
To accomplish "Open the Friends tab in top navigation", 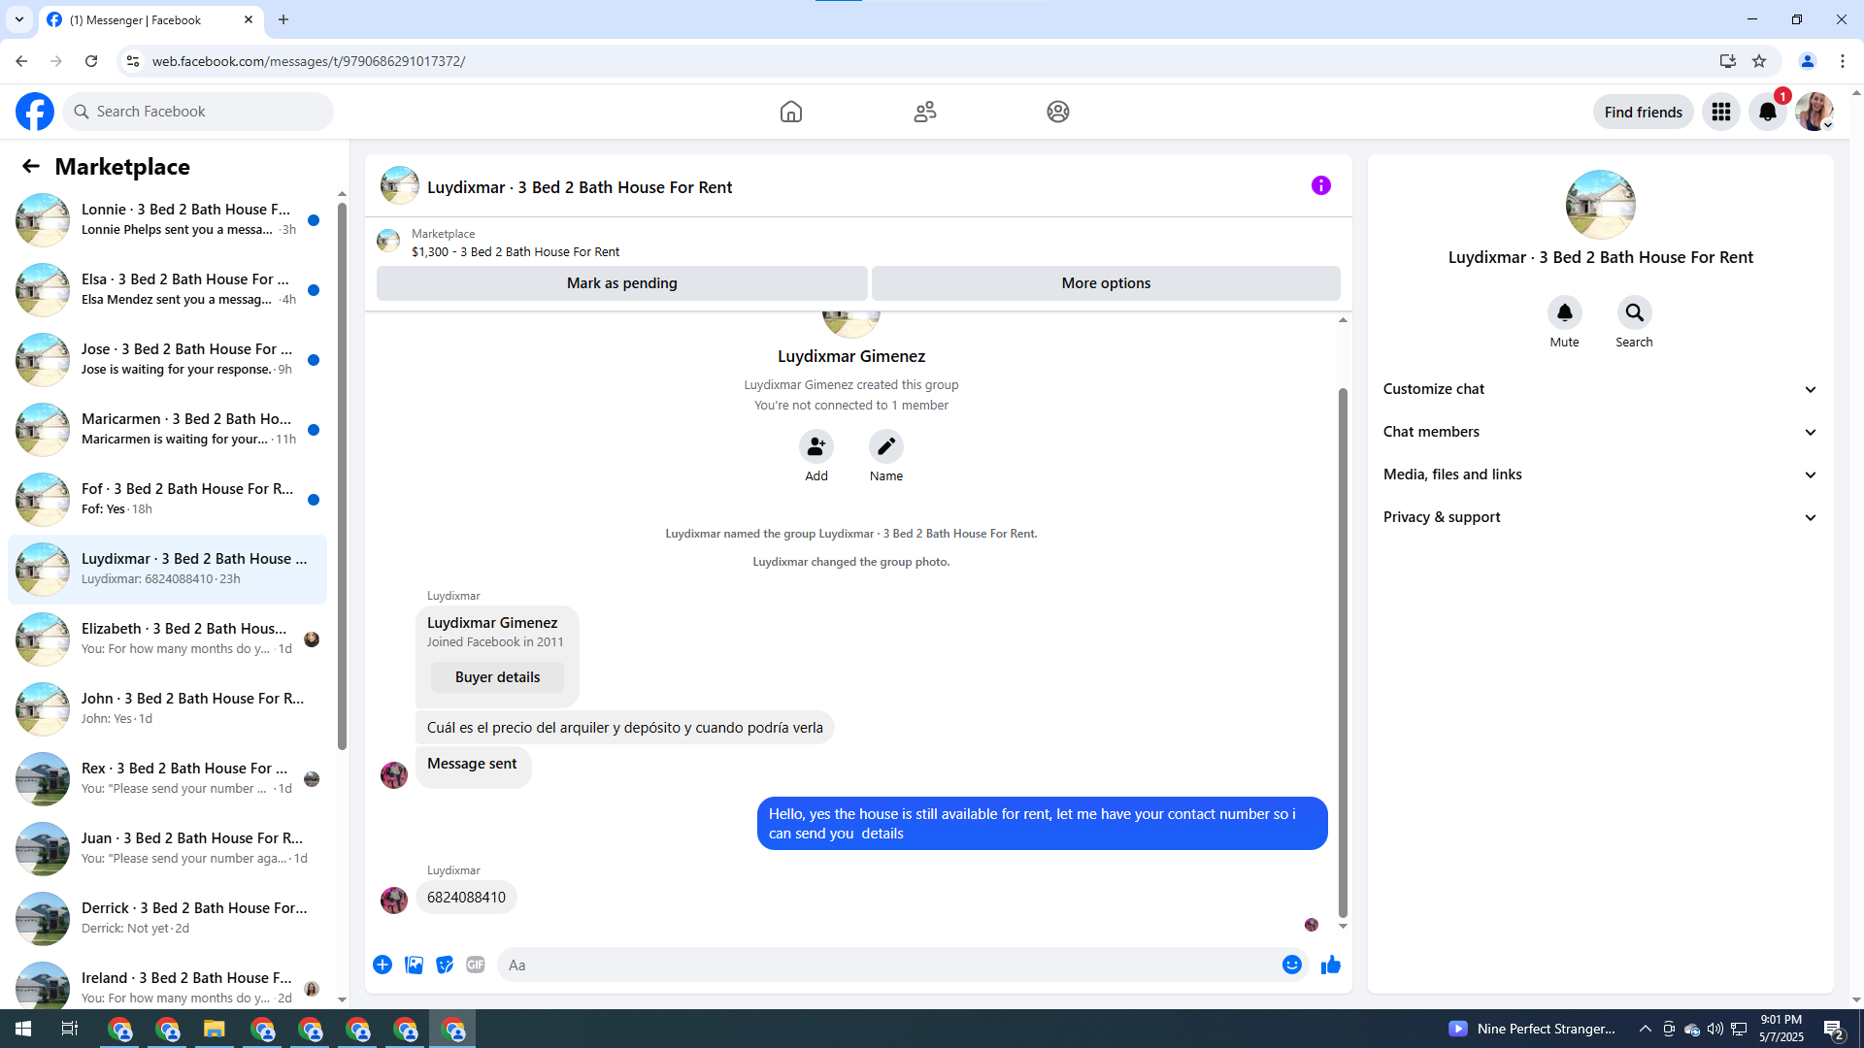I will coord(924,112).
